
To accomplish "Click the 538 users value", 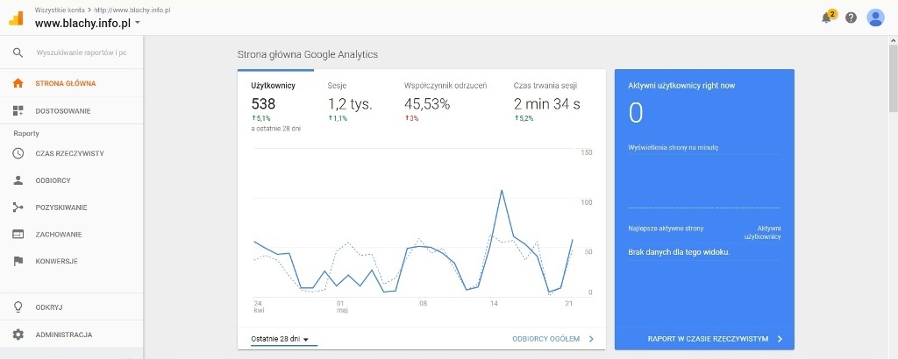I will [263, 104].
